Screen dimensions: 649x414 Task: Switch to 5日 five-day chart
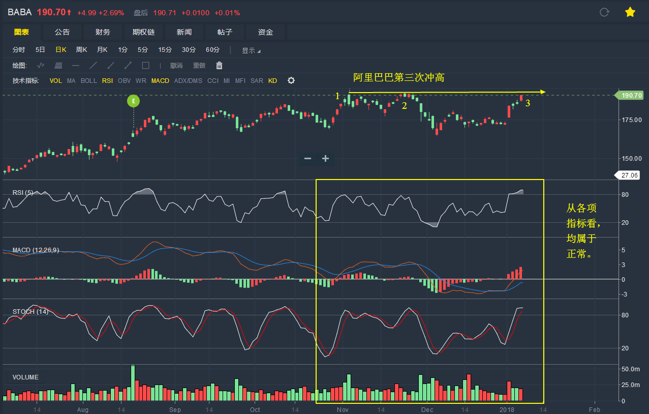click(40, 50)
